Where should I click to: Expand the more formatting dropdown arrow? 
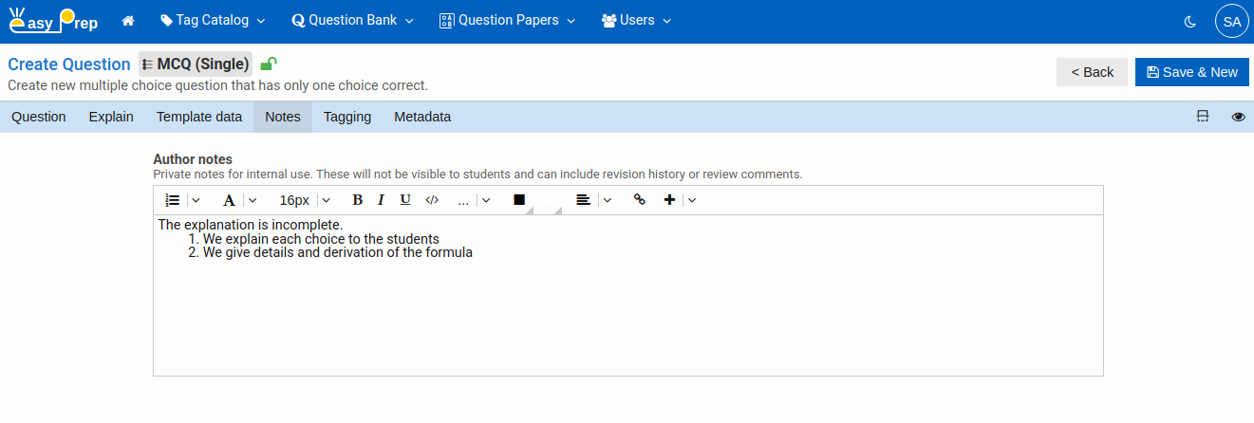point(485,200)
